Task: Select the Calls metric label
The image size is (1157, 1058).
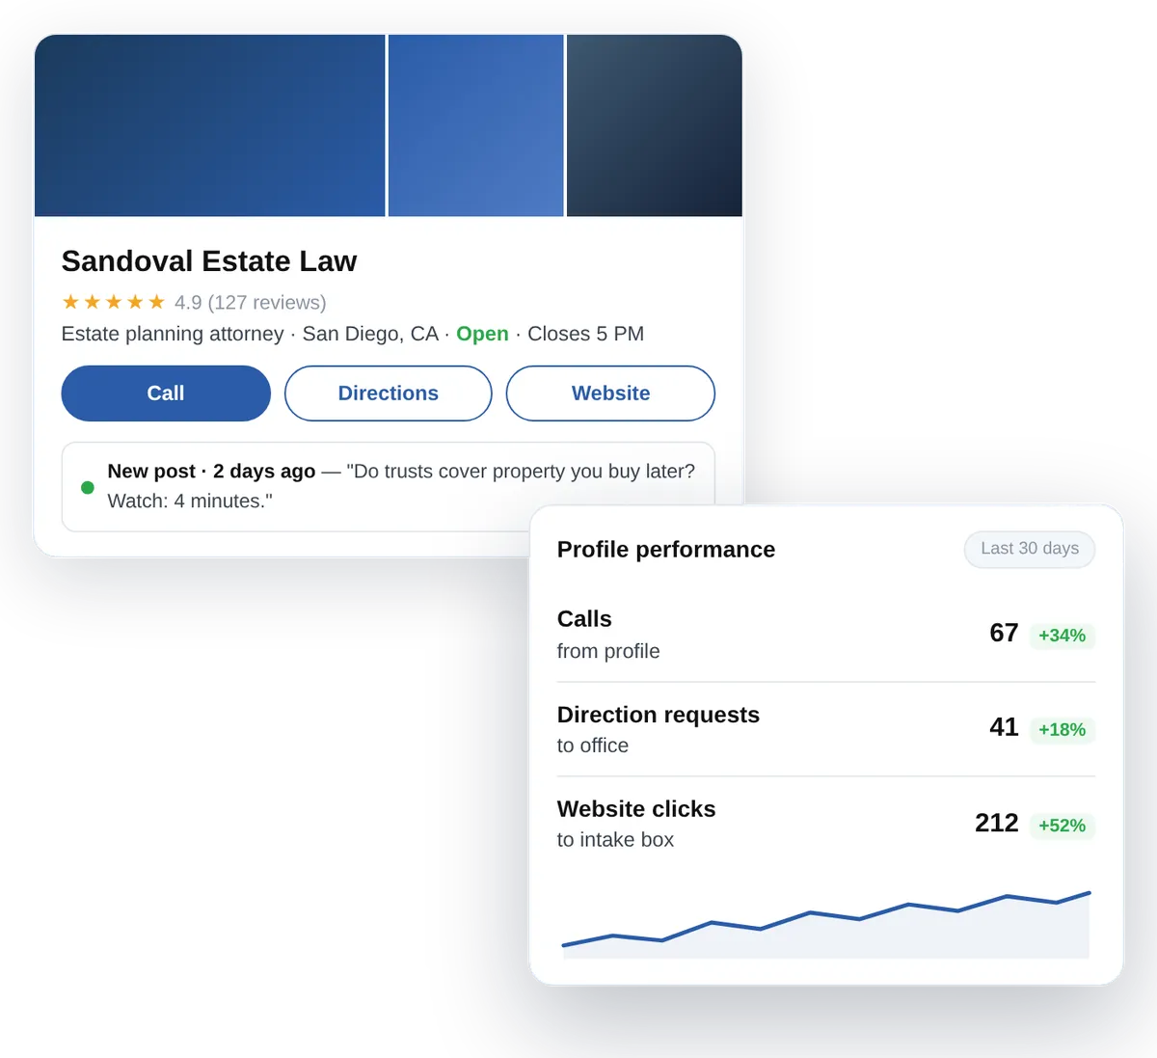Action: coord(584,619)
